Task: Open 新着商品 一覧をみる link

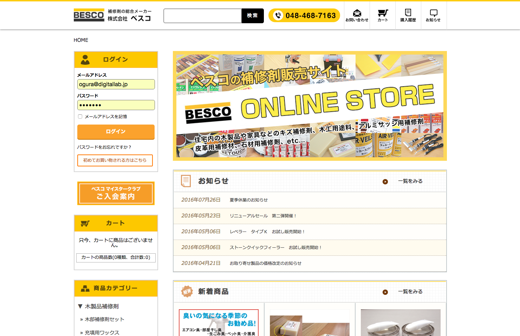Action: 410,292
